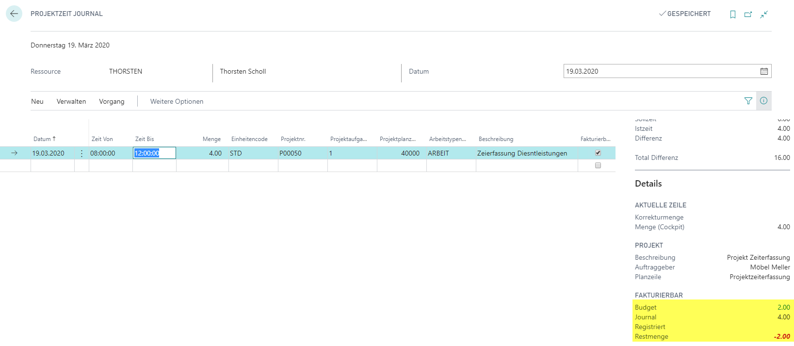Click the Menge (Cockpit) value 4.00
Screen dimensions: 794x346
click(x=784, y=227)
